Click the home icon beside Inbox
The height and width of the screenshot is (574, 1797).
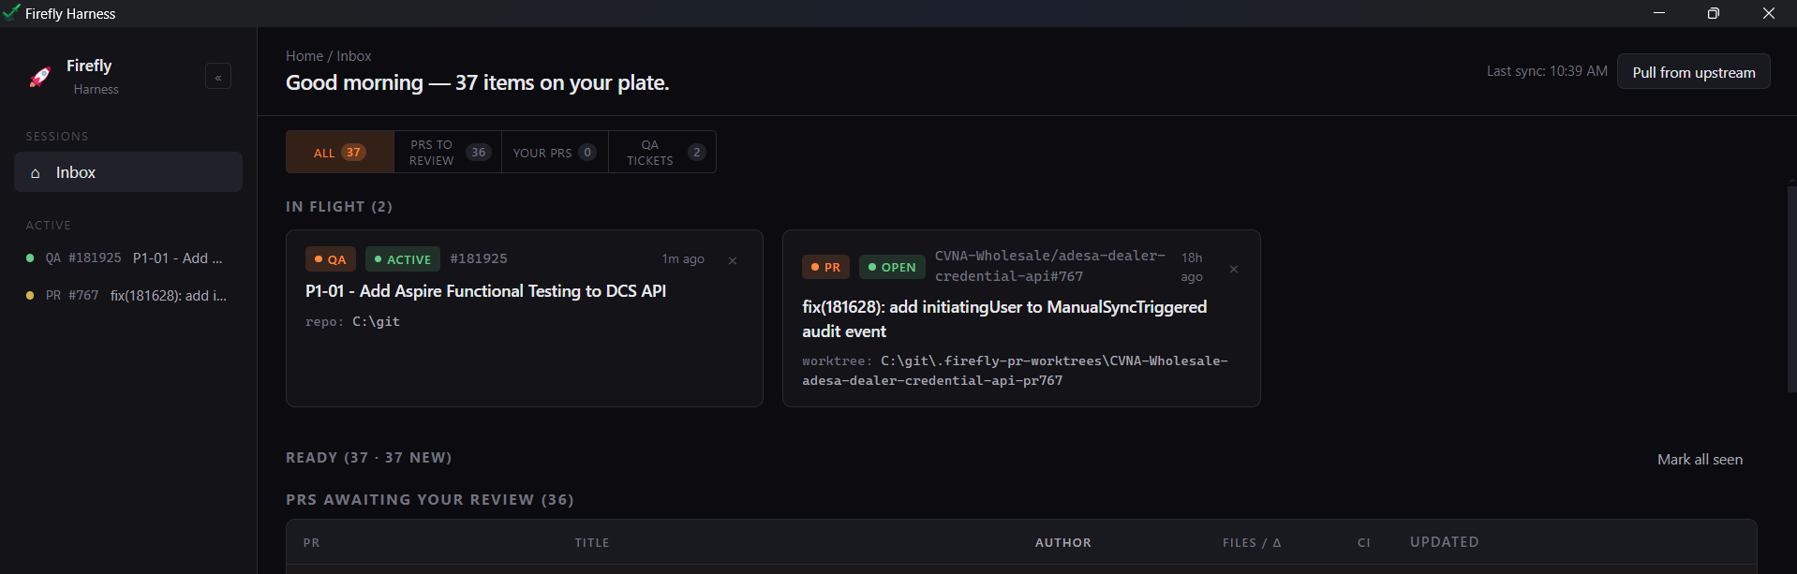point(36,173)
